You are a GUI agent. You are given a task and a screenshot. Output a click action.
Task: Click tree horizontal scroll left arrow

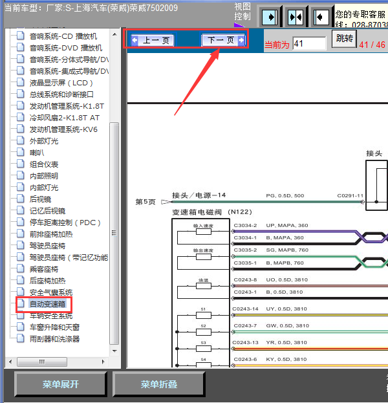tap(10, 362)
